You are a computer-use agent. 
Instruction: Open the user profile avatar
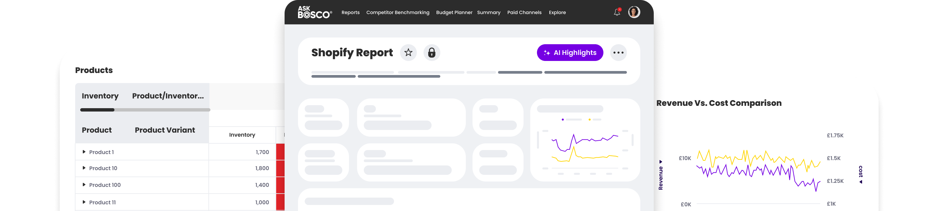pyautogui.click(x=634, y=12)
